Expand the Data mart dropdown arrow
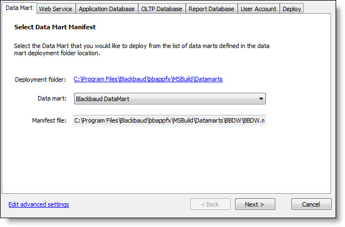345x227 pixels. [x=260, y=99]
